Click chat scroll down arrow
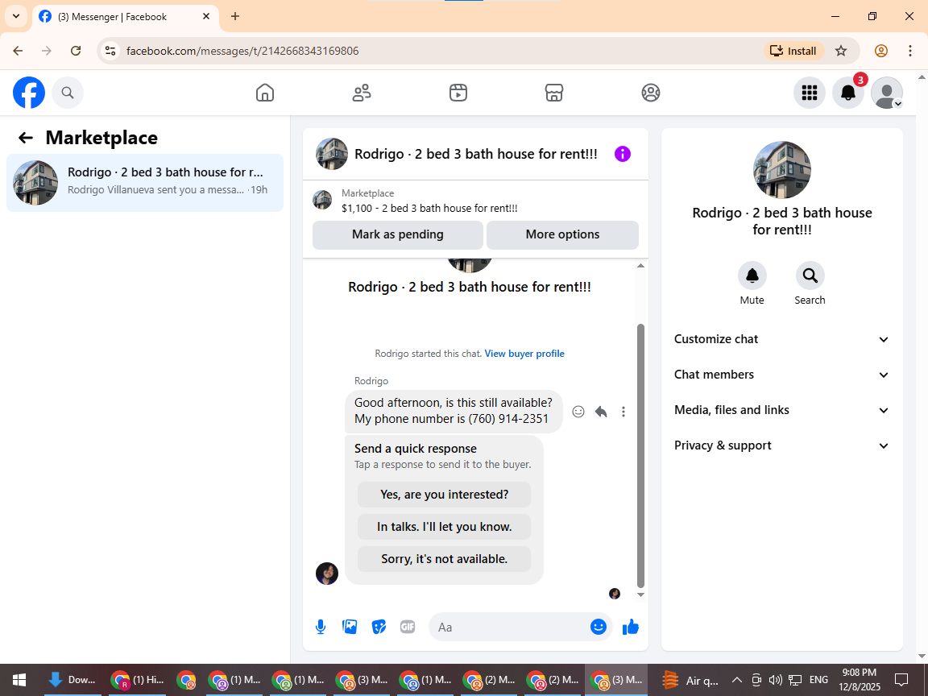928x696 pixels. tap(640, 594)
